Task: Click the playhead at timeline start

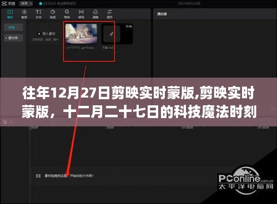Action: pyautogui.click(x=30, y=128)
